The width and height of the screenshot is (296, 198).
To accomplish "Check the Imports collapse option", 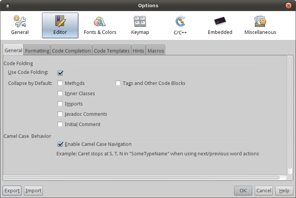I will tap(60, 104).
